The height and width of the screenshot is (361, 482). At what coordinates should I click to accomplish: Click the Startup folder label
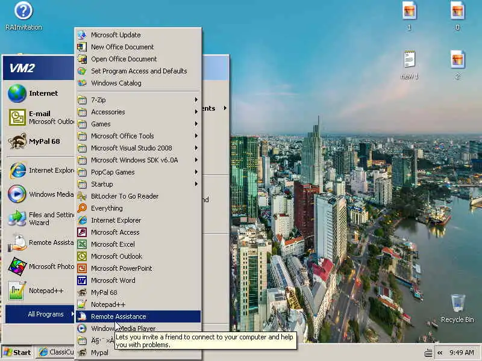click(102, 184)
